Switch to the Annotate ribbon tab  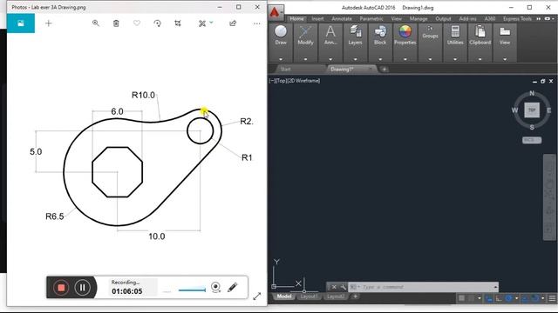pyautogui.click(x=342, y=19)
